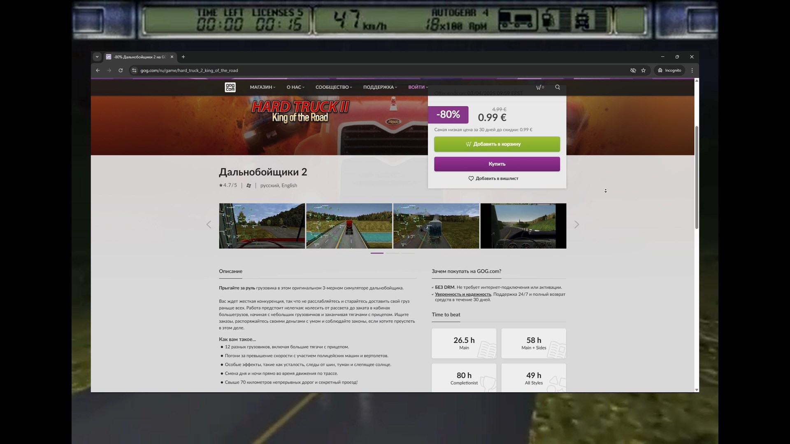Click the Дальнобойщики 2 game title
Viewport: 790px width, 444px height.
(263, 172)
